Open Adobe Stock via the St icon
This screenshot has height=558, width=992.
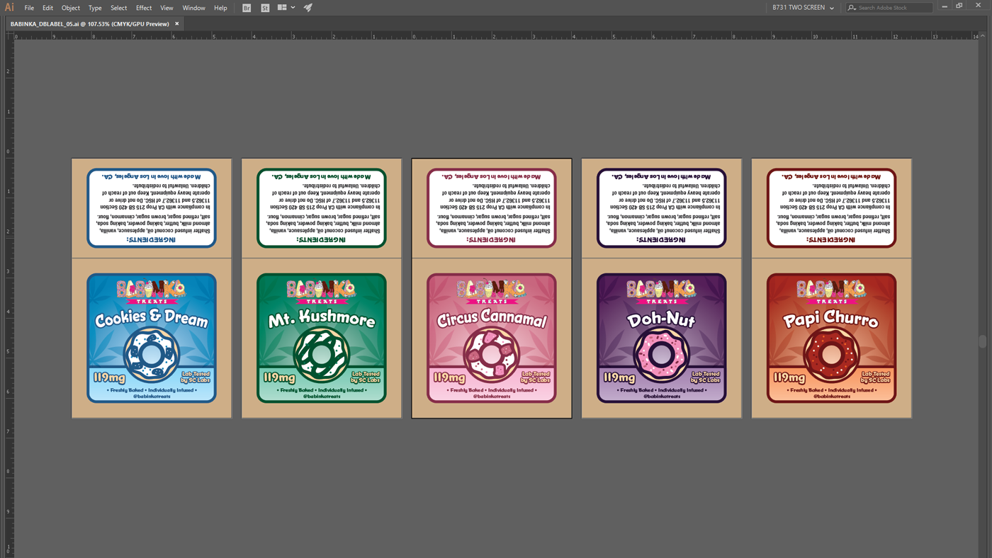265,8
